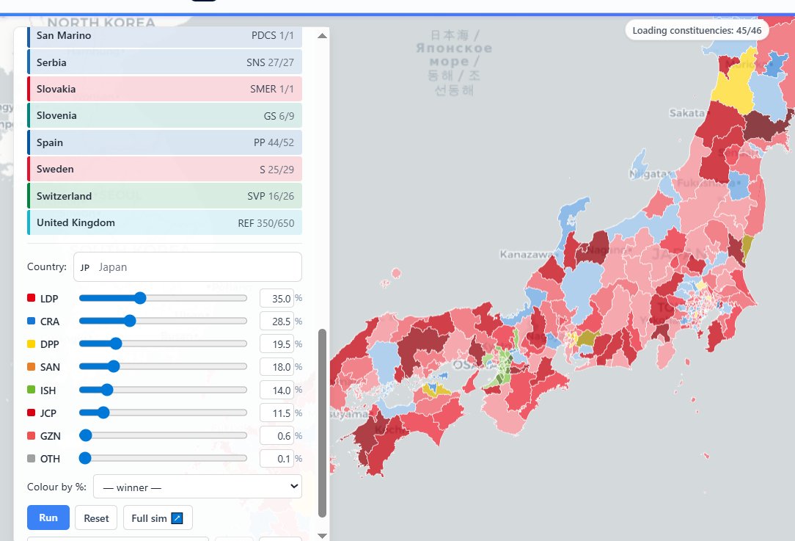Image resolution: width=795 pixels, height=541 pixels.
Task: Click the OTH slider handle
Action: click(x=85, y=458)
